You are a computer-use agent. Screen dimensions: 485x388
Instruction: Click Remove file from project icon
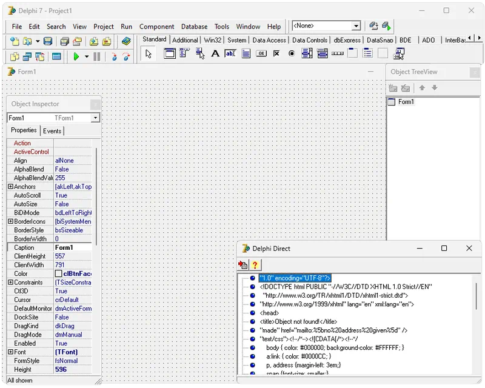(x=107, y=41)
